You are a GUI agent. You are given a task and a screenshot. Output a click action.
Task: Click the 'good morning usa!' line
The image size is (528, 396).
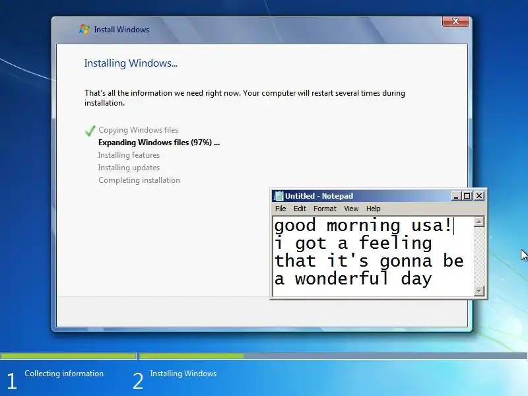[x=363, y=225]
